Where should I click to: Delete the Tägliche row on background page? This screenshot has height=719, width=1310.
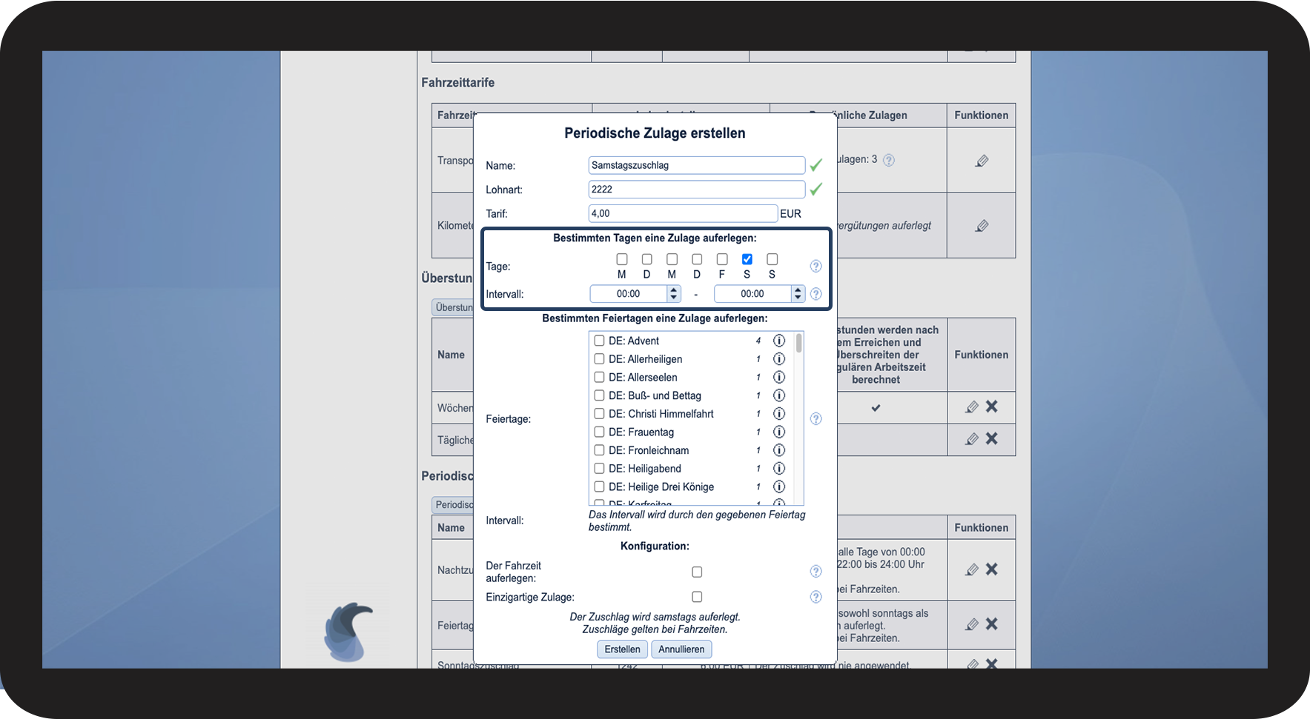pyautogui.click(x=992, y=438)
